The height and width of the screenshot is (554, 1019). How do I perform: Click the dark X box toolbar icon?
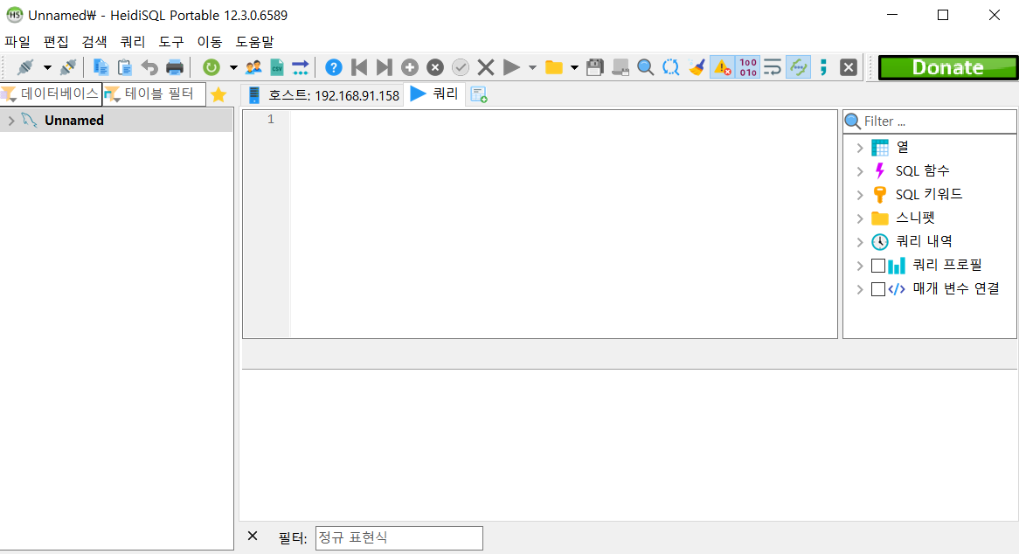tap(848, 67)
